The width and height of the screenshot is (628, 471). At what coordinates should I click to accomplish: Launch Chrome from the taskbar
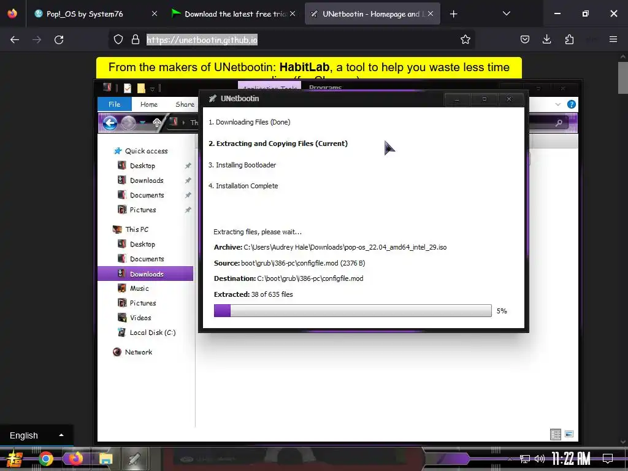(46, 459)
